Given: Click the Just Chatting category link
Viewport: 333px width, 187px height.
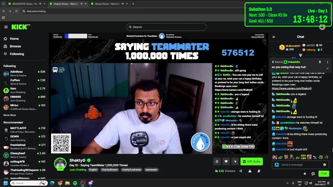Looking at the screenshot, I should tap(78, 170).
